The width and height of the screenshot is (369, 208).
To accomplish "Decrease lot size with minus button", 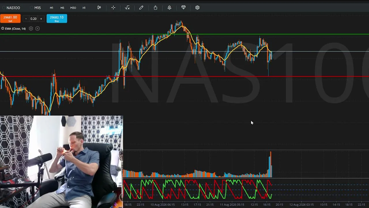I will (26, 19).
